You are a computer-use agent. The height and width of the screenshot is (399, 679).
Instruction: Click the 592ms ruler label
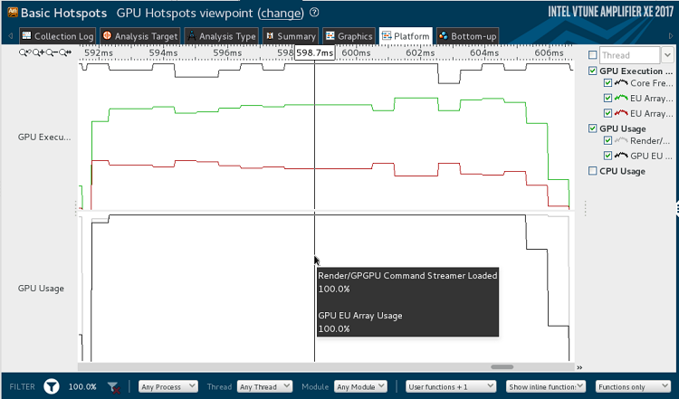[x=99, y=52]
